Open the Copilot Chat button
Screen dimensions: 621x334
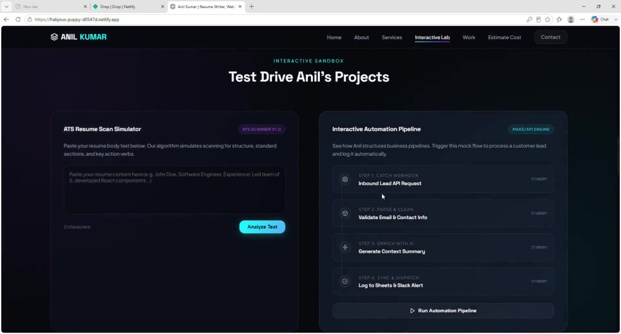pyautogui.click(x=601, y=19)
